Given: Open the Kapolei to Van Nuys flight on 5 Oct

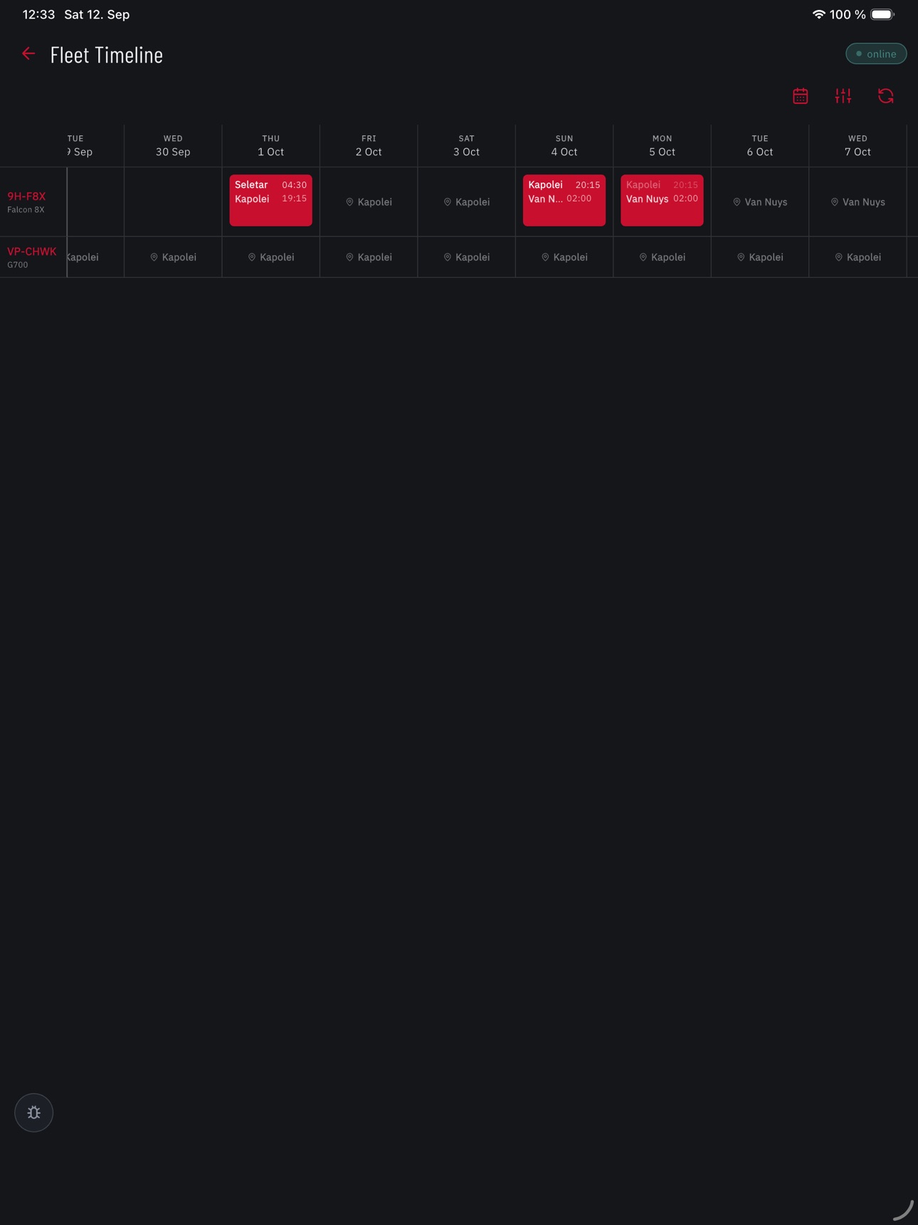Looking at the screenshot, I should pyautogui.click(x=662, y=200).
